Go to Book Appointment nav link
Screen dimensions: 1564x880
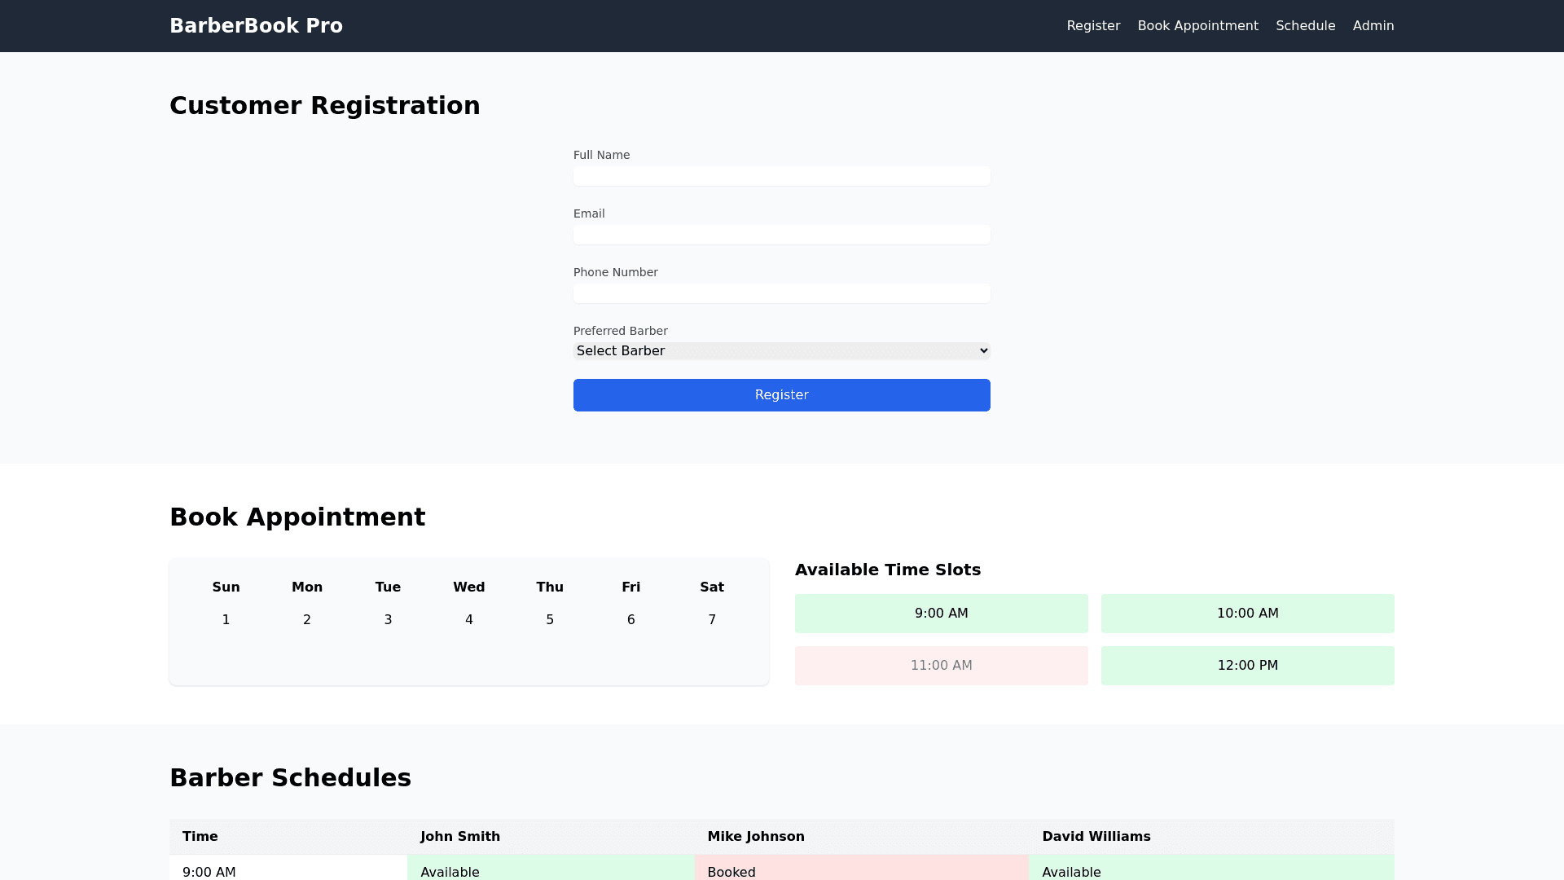pos(1197,26)
